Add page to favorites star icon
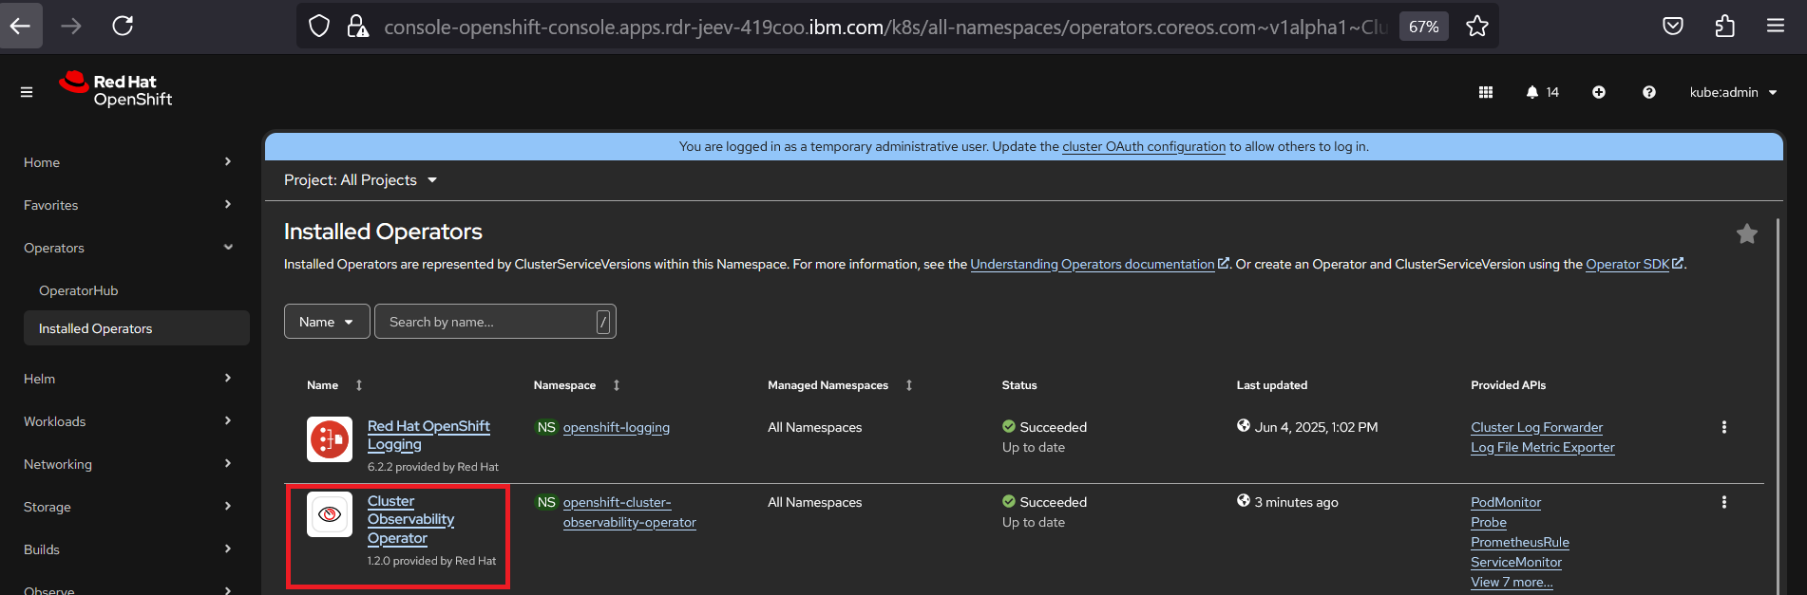The height and width of the screenshot is (595, 1807). click(x=1746, y=233)
